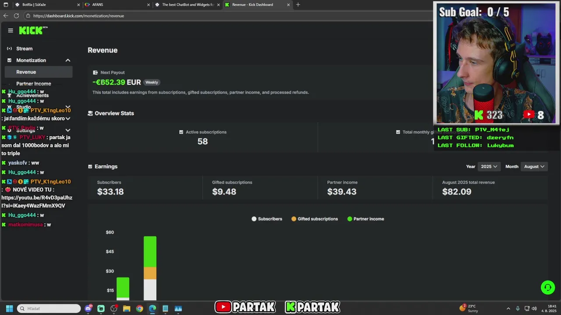
Task: Reload the page
Action: pyautogui.click(x=16, y=16)
